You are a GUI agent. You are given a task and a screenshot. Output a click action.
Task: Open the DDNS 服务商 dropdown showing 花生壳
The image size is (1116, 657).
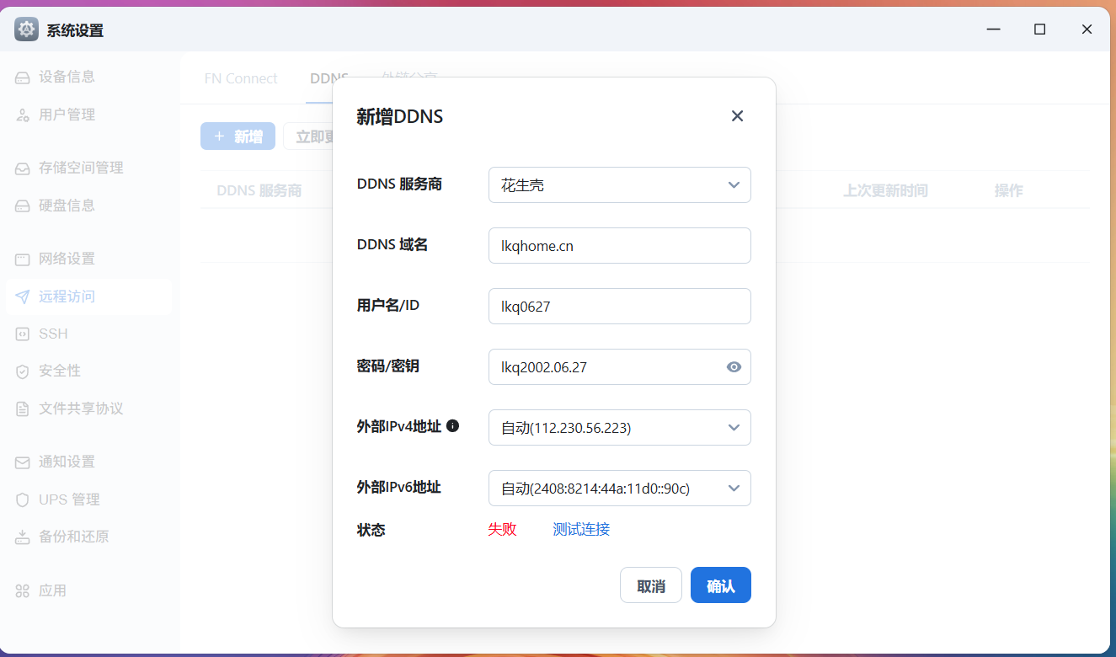tap(620, 185)
